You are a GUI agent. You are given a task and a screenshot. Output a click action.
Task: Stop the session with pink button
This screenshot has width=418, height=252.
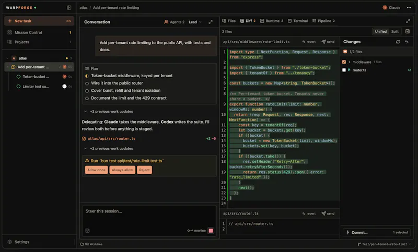click(211, 231)
